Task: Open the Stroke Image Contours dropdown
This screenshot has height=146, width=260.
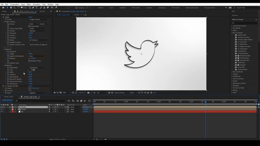Action: pos(39,19)
